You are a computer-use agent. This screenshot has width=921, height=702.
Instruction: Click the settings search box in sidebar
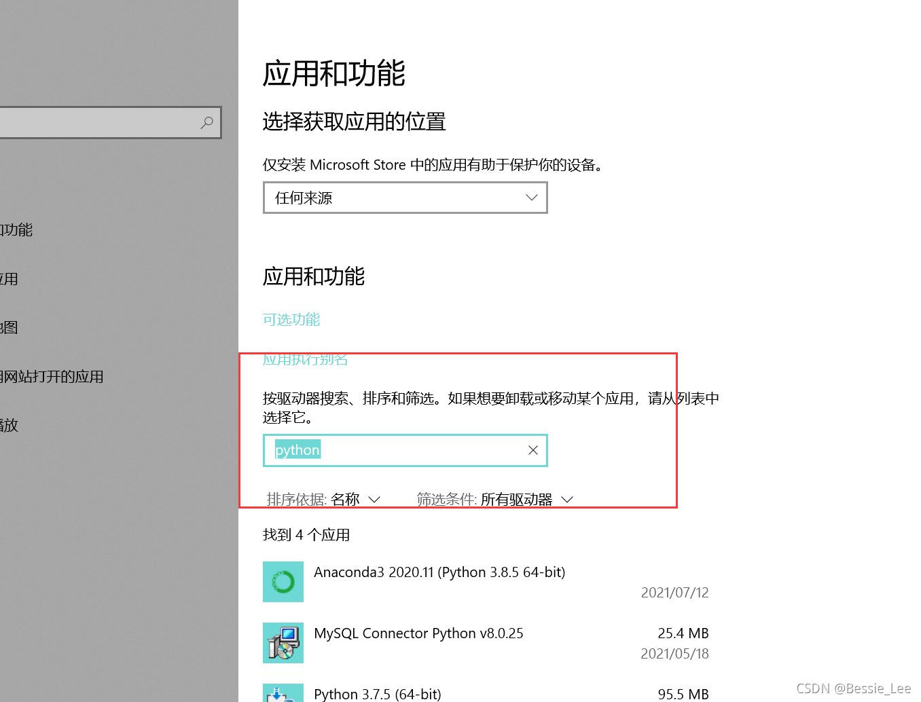point(111,122)
